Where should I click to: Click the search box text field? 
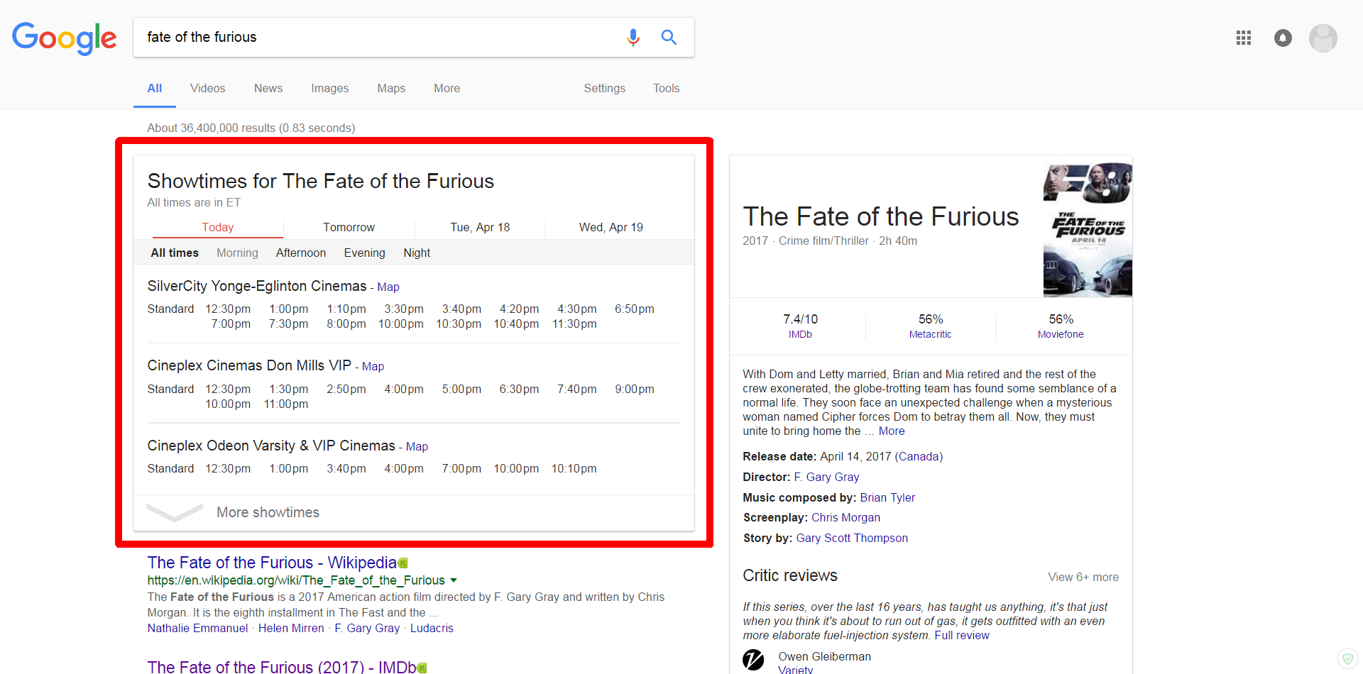coord(376,37)
